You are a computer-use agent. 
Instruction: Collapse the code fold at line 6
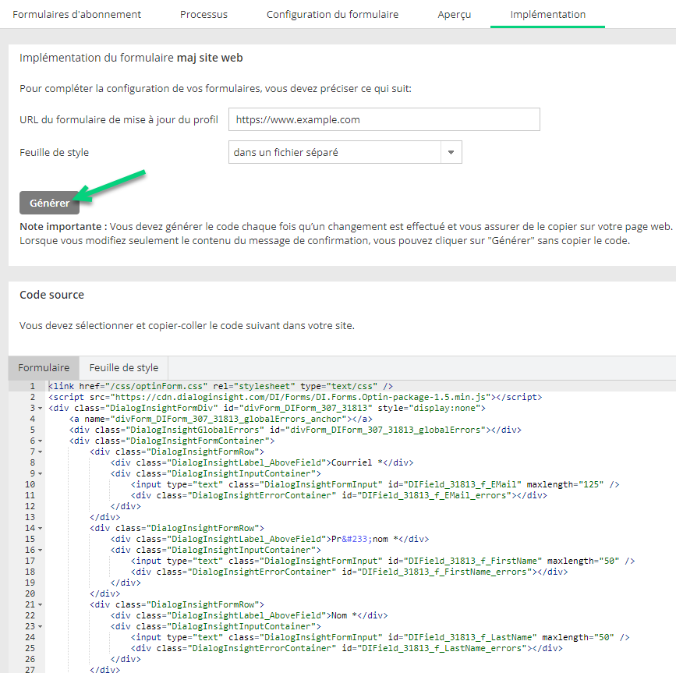(x=40, y=441)
